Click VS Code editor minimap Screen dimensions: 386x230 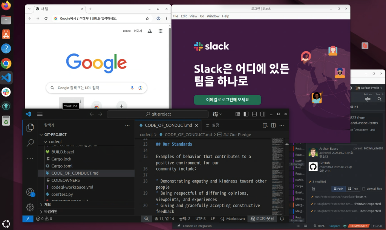(x=278, y=177)
